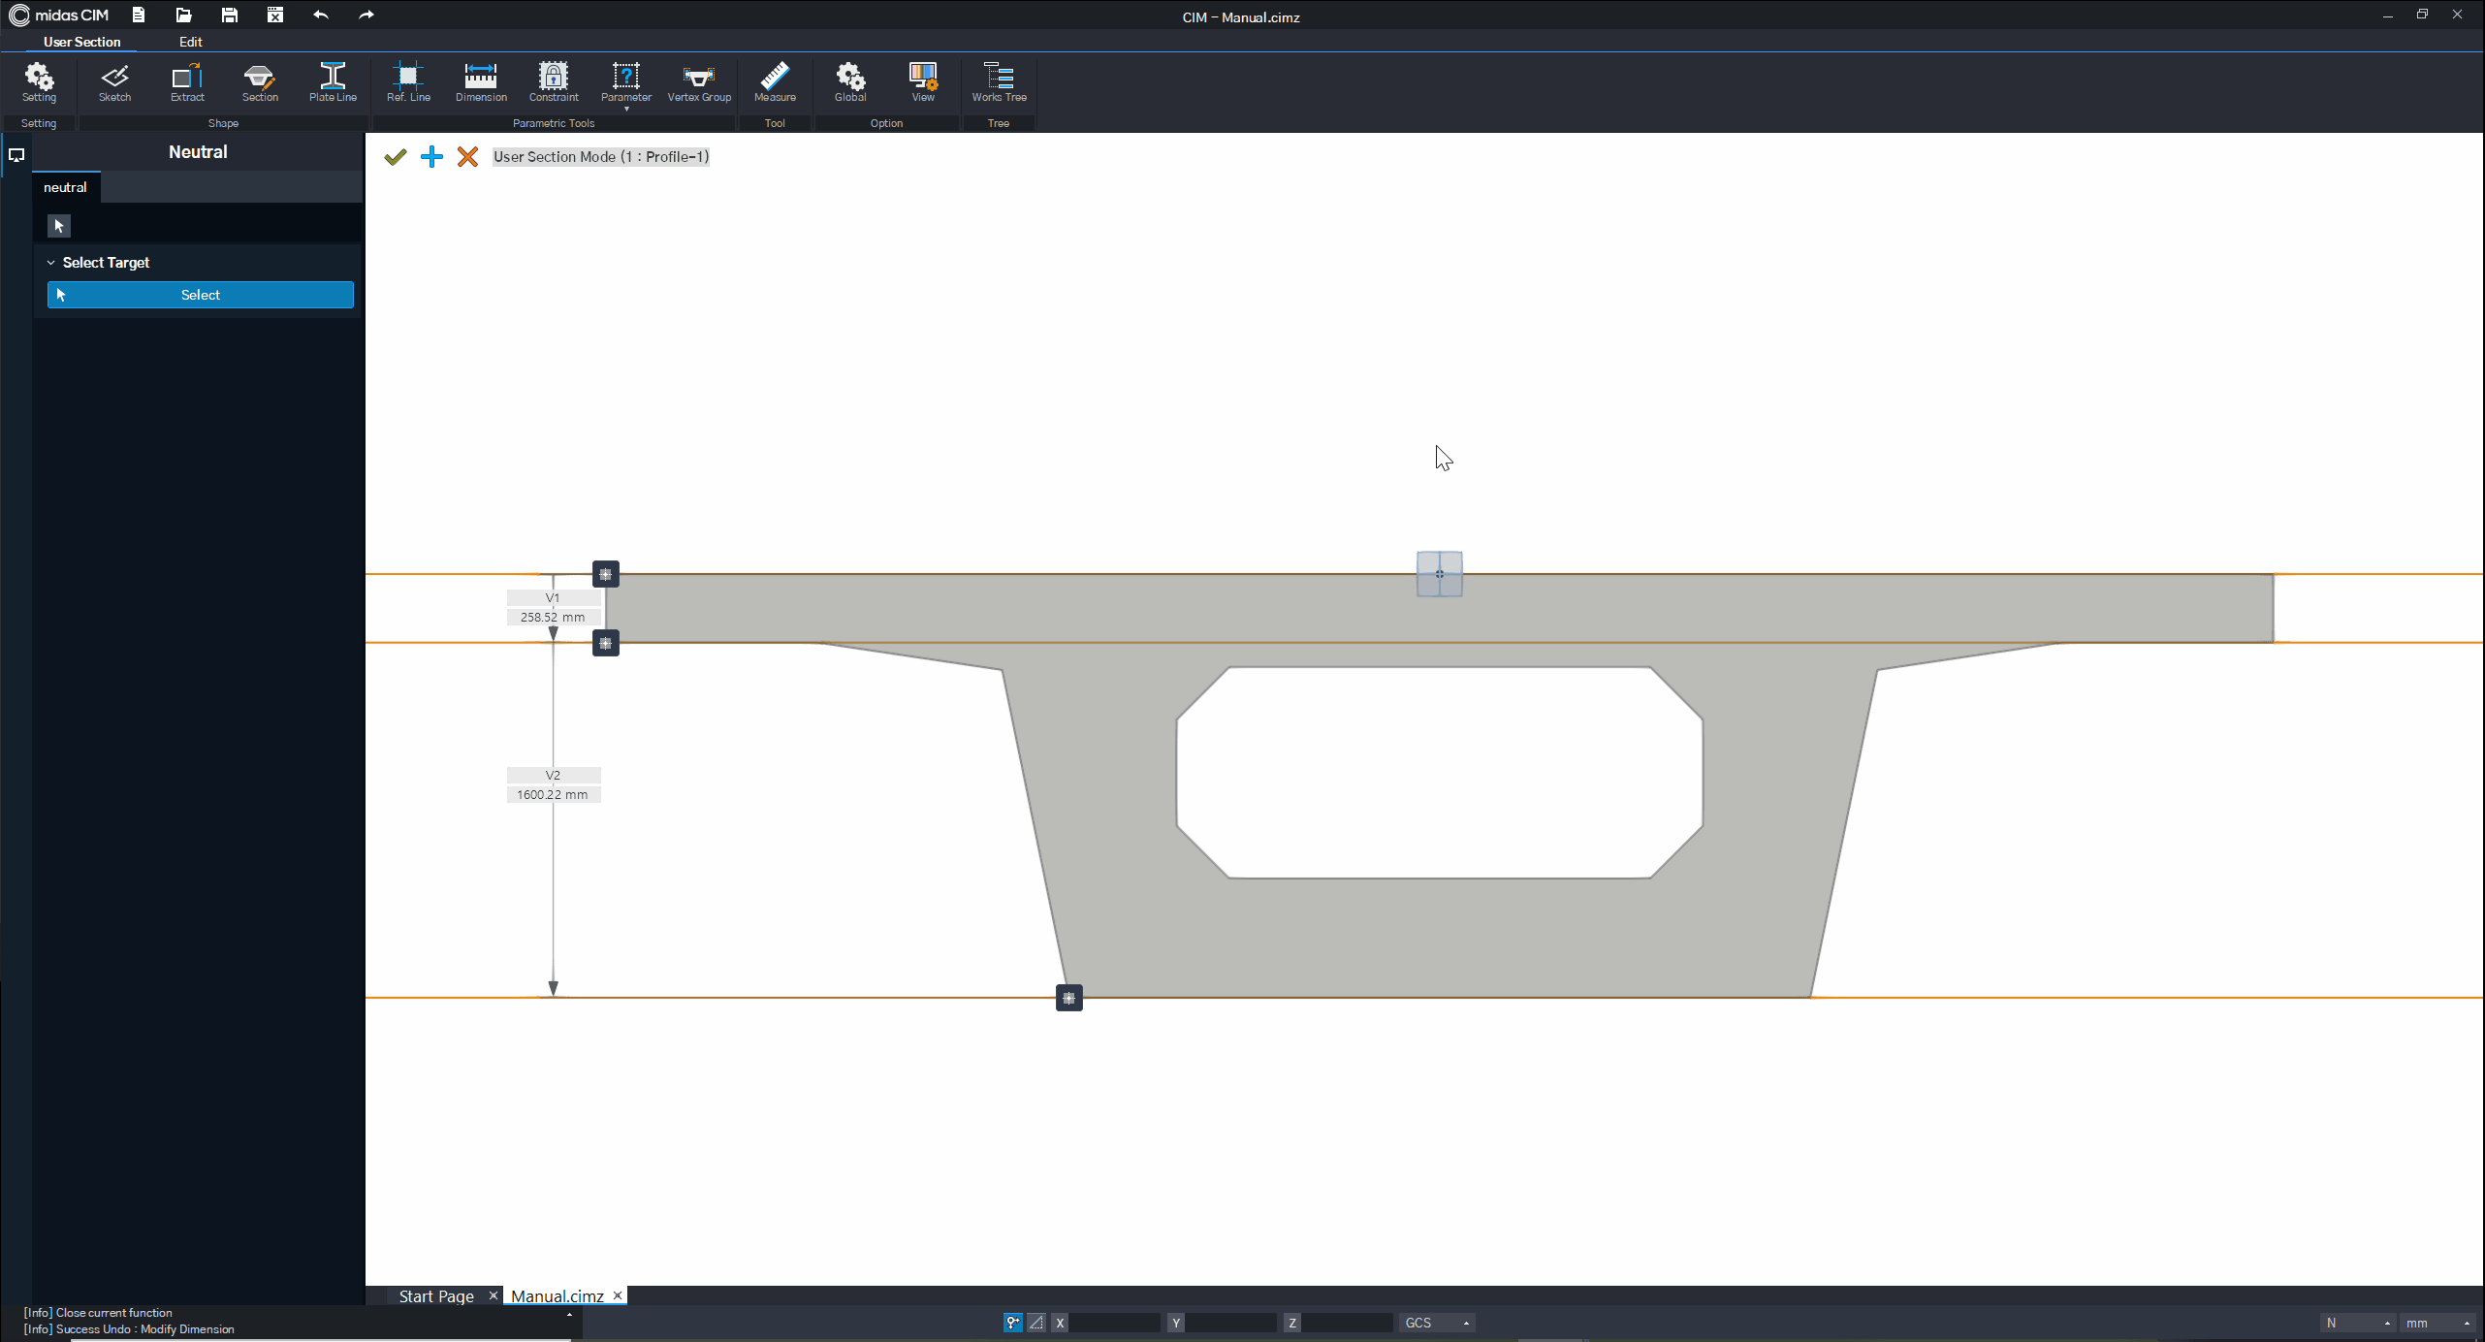Click New file icon in title bar
This screenshot has width=2485, height=1342.
[138, 15]
